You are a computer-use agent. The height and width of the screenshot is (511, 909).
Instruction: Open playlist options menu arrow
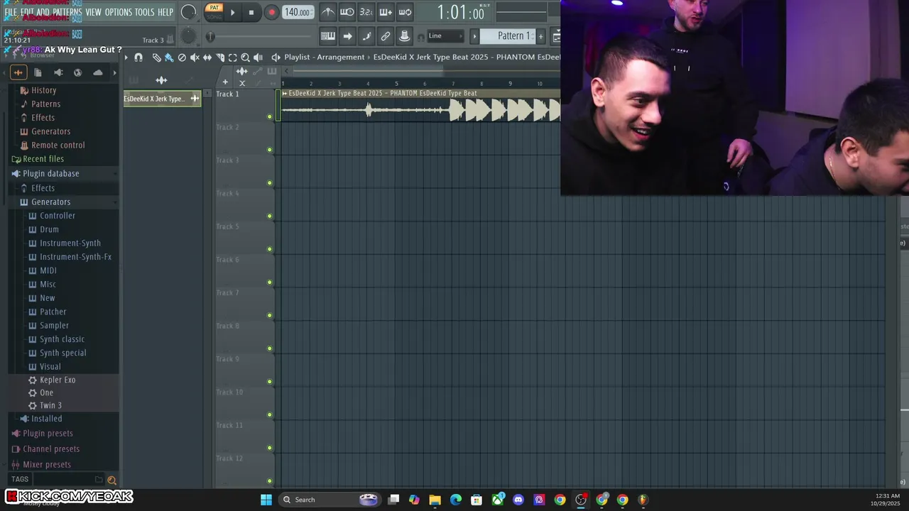click(x=126, y=57)
